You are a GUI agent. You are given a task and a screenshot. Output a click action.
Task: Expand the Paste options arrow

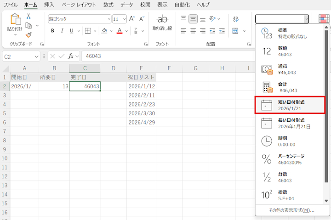click(x=15, y=34)
